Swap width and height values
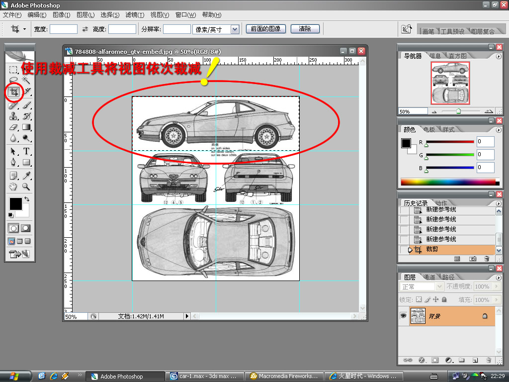Viewport: 509px width, 382px height. [85, 29]
